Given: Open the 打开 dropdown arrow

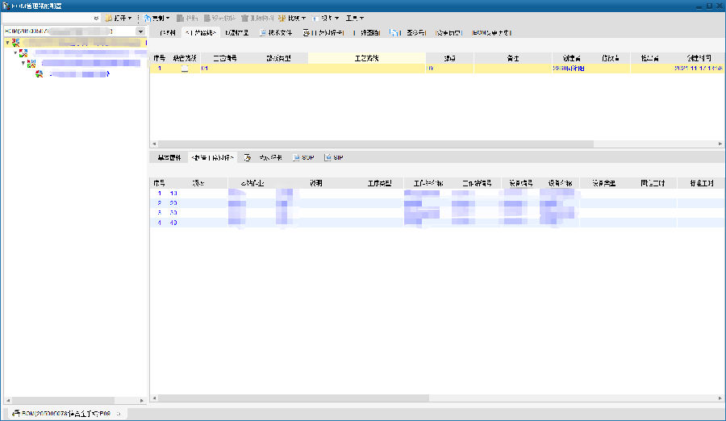Looking at the screenshot, I should click(130, 18).
